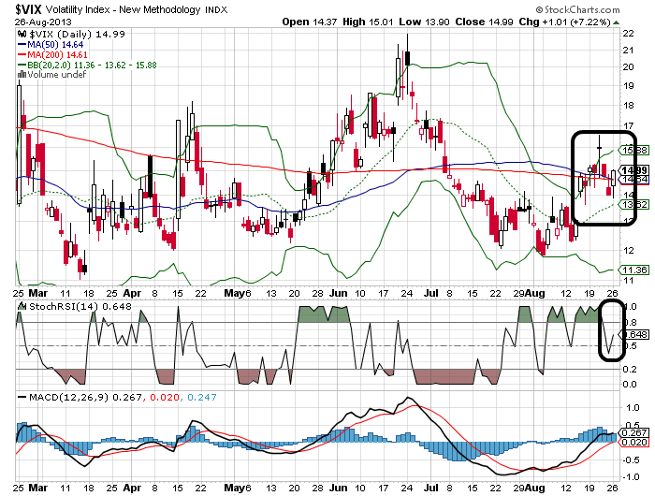Click the Mar date label under the price panel
655x496 pixels.
38,293
